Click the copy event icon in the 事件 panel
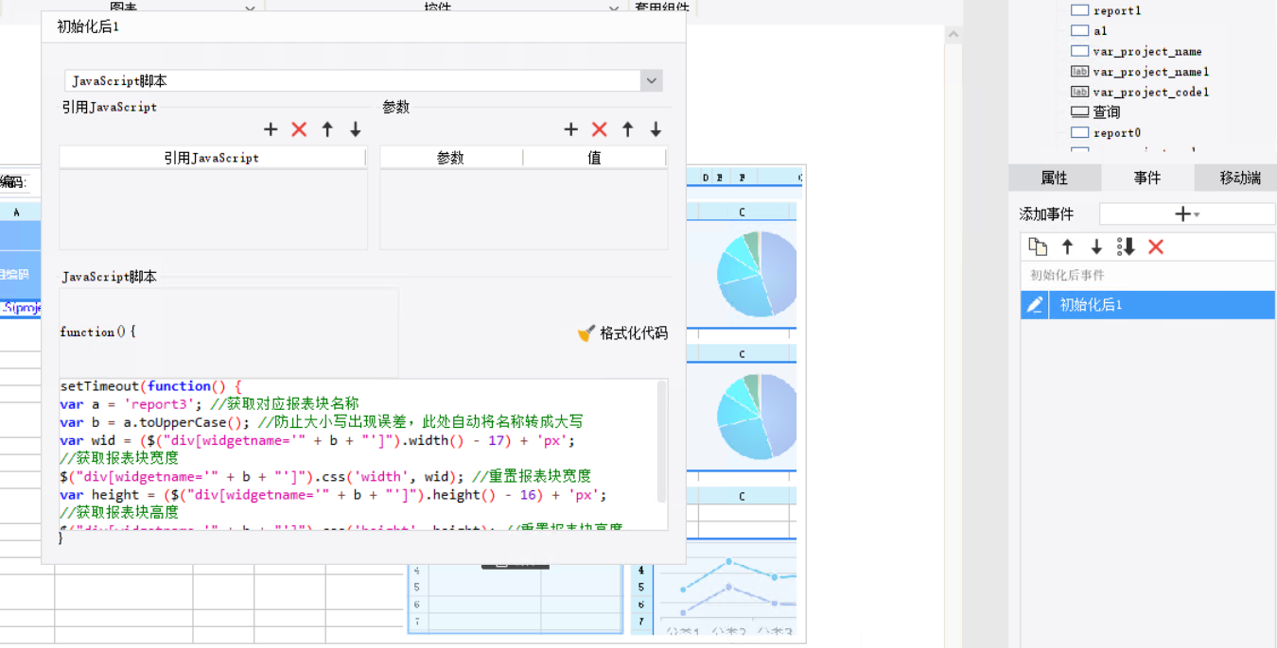This screenshot has height=648, width=1277. (x=1038, y=247)
